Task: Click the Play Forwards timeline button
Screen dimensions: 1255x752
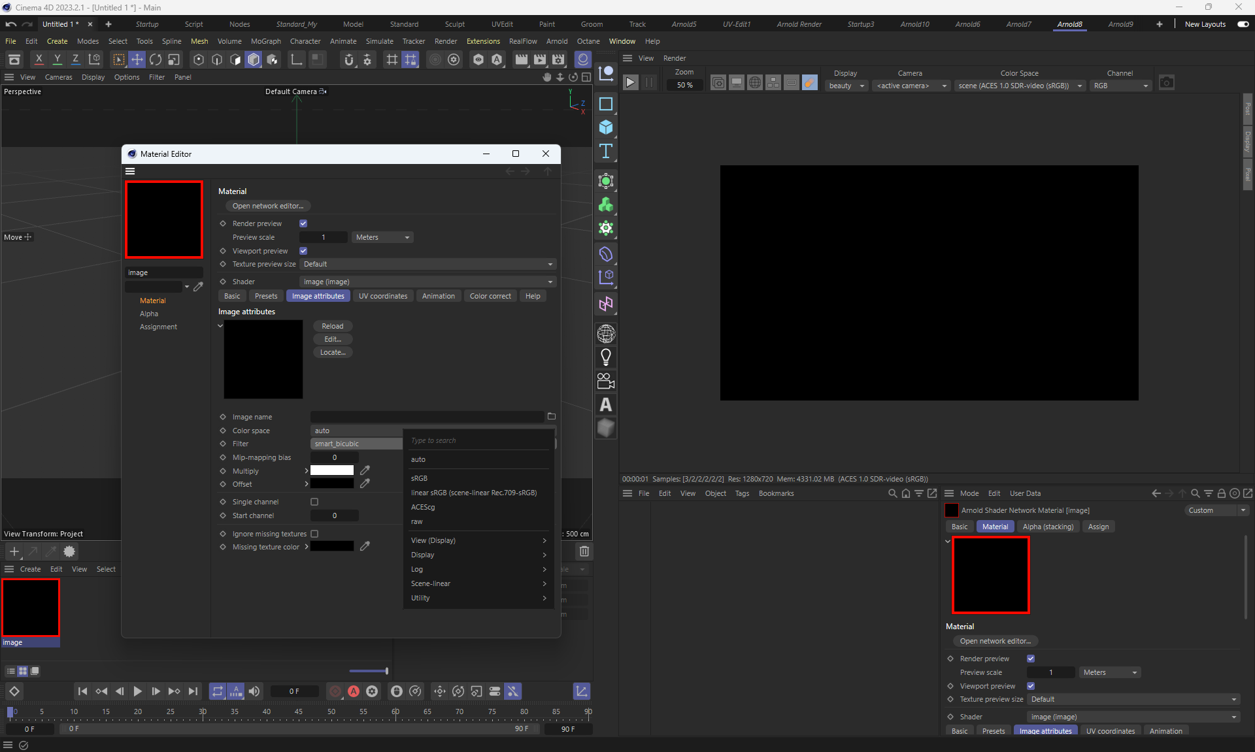Action: tap(137, 691)
